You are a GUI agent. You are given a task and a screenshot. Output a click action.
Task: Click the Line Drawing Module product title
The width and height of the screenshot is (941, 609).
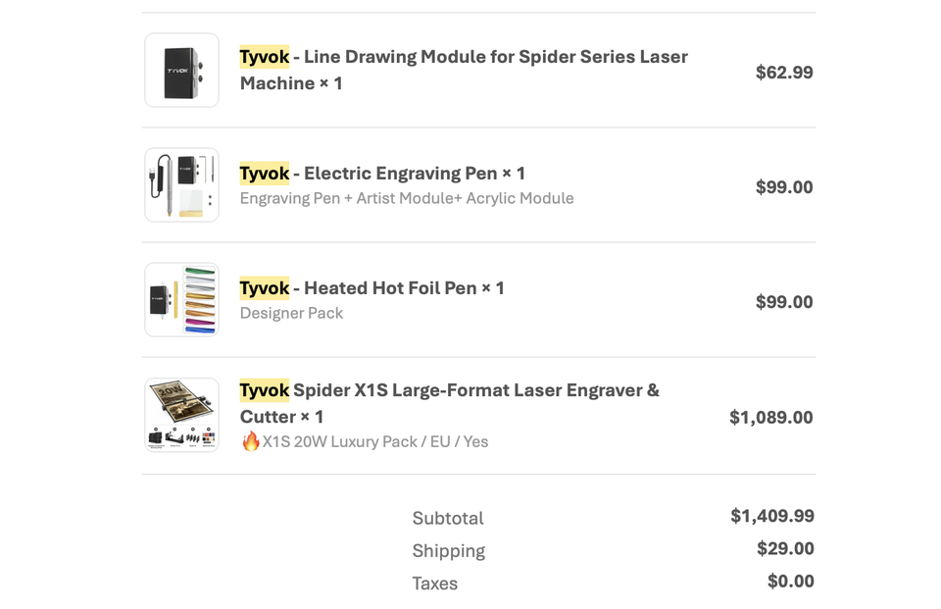click(464, 70)
